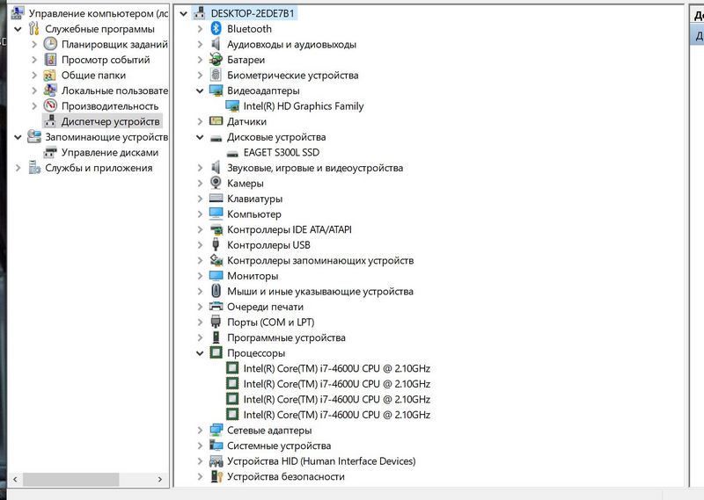Collapse the Видеоадаптеры category

[201, 91]
